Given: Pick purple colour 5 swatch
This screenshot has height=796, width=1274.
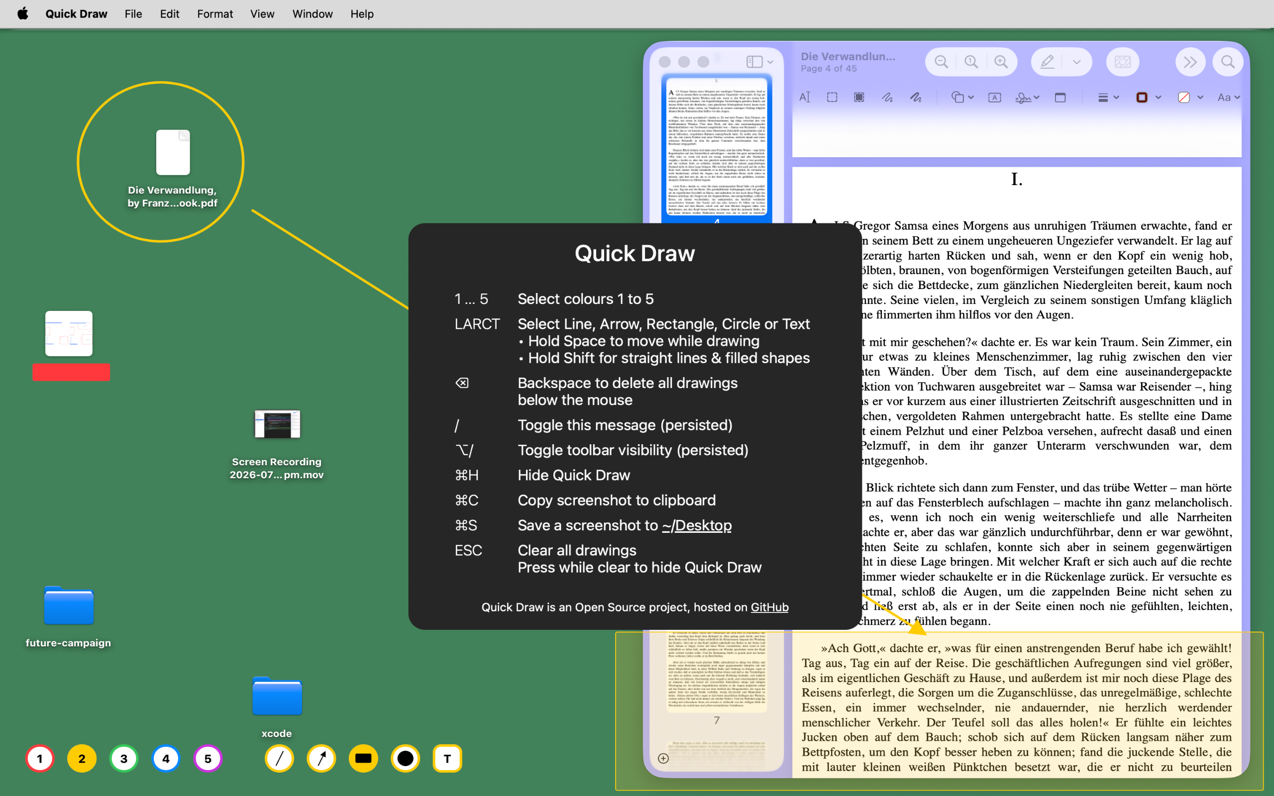Looking at the screenshot, I should 208,759.
